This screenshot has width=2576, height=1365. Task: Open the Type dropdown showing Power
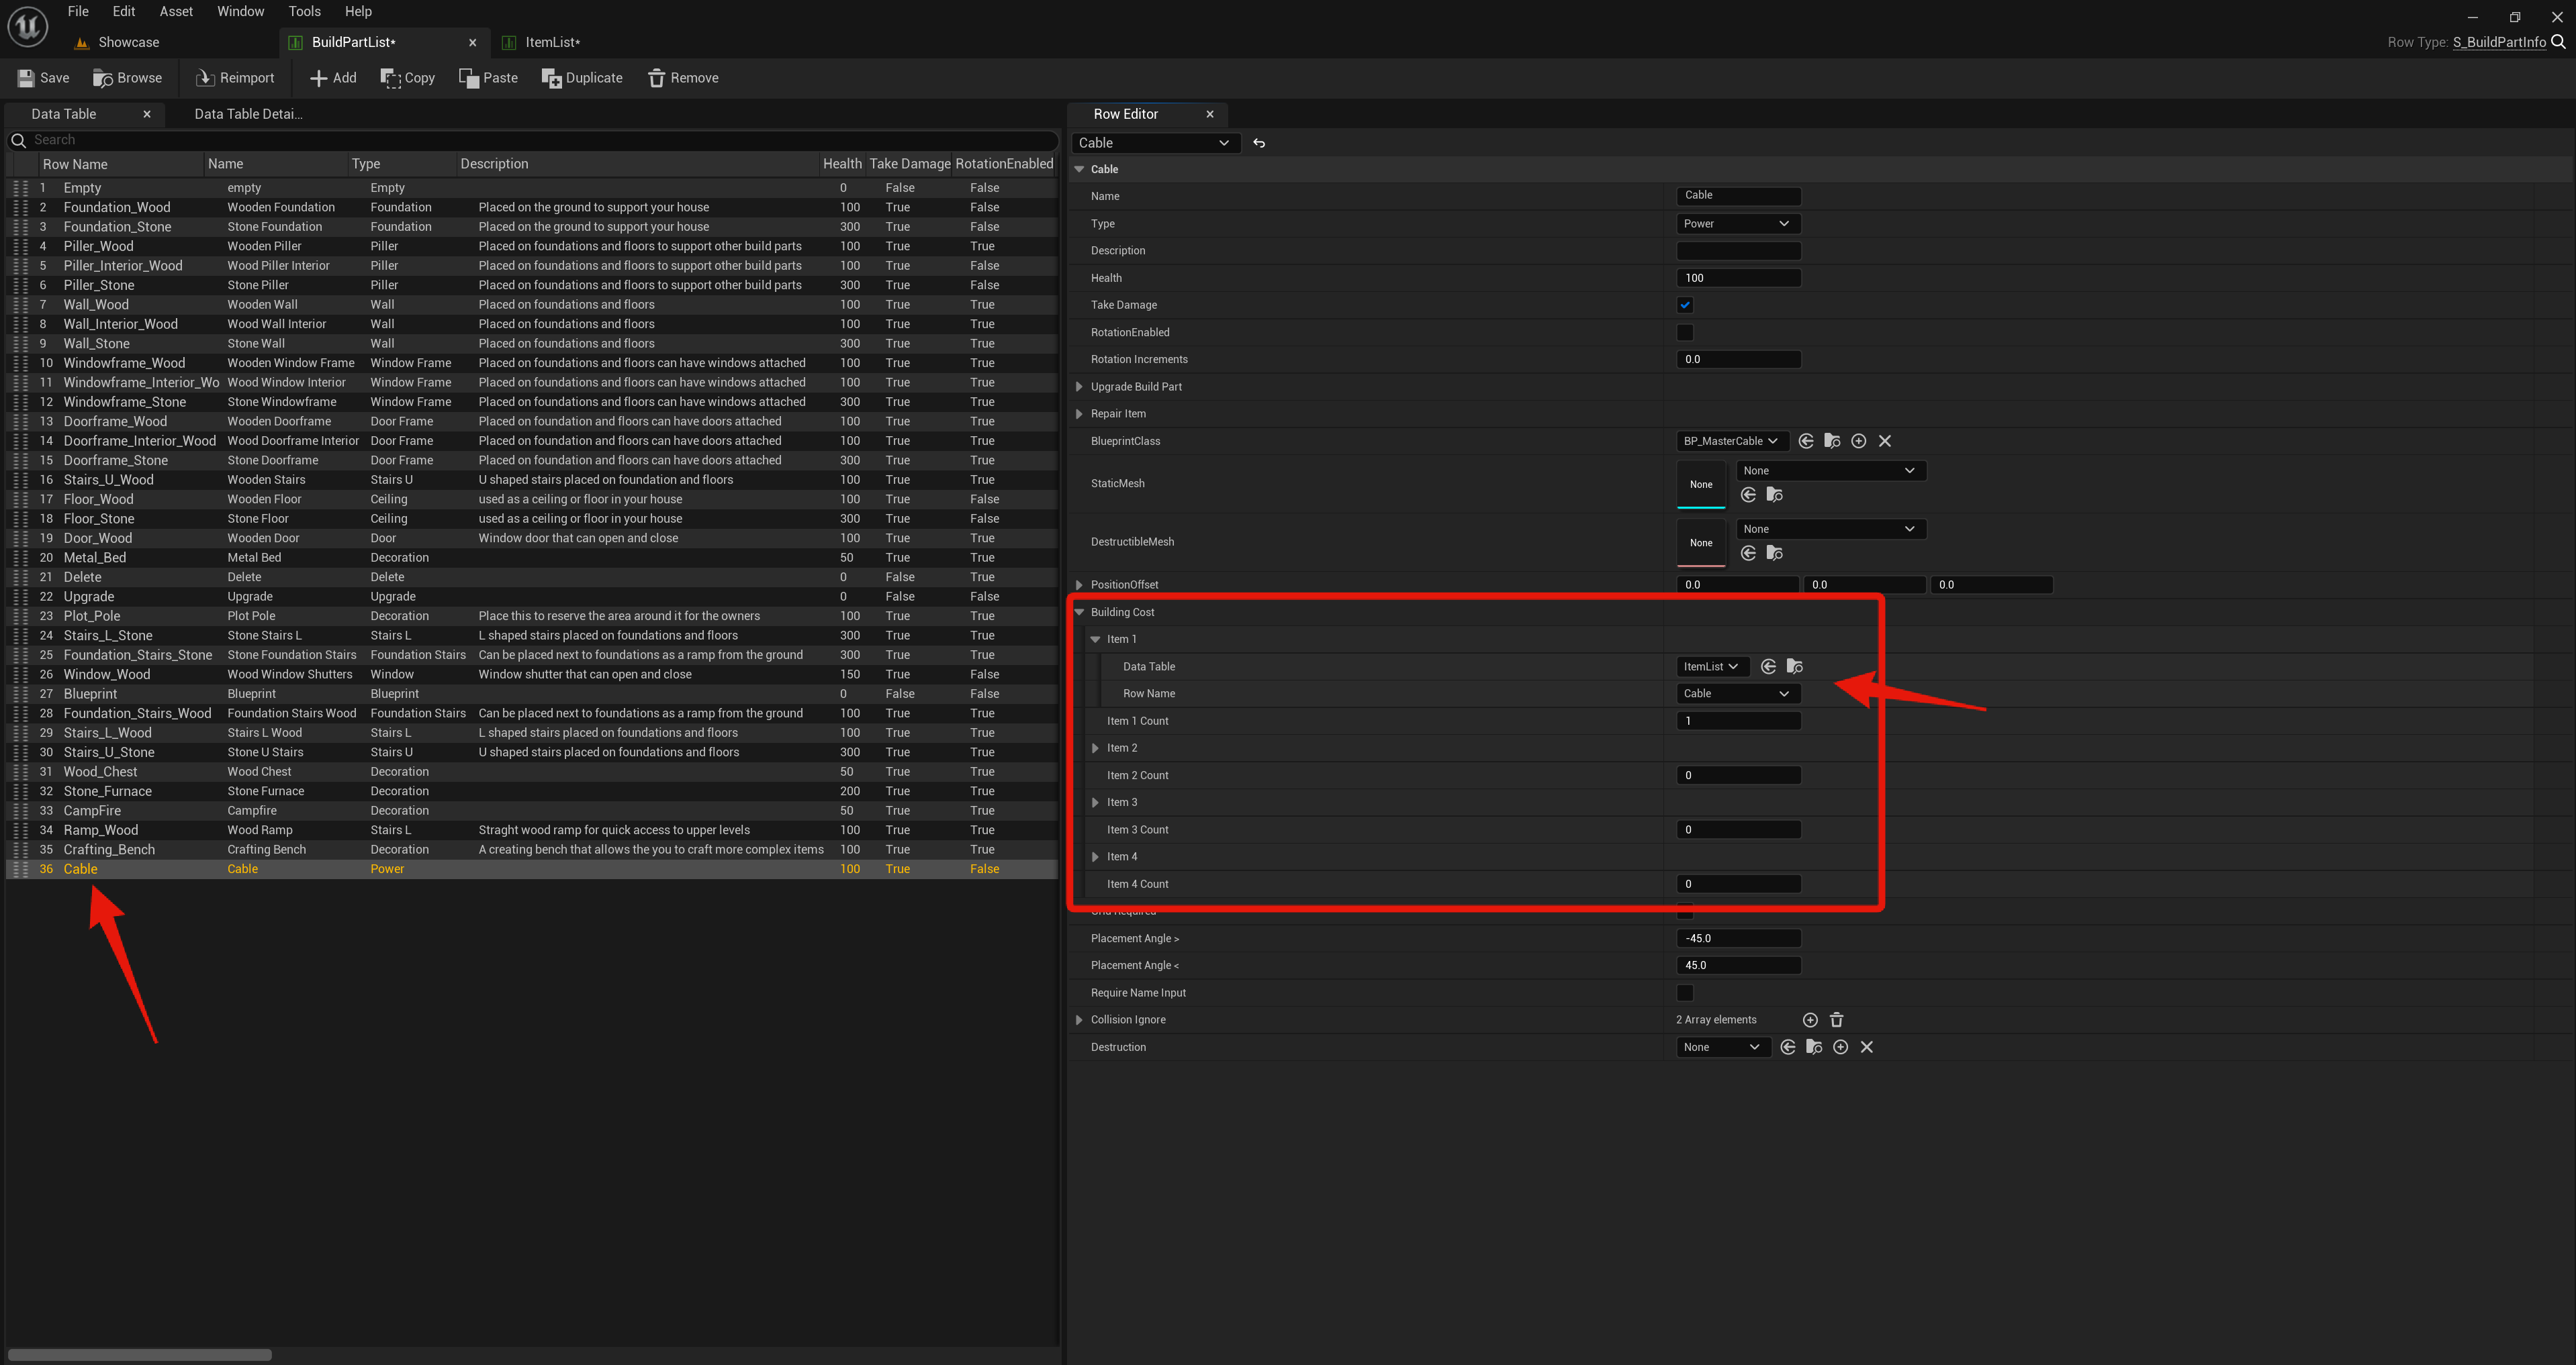(x=1737, y=224)
